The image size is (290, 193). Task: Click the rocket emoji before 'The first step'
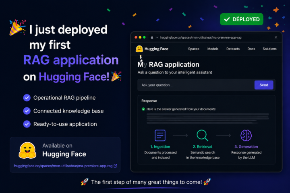click(85, 182)
